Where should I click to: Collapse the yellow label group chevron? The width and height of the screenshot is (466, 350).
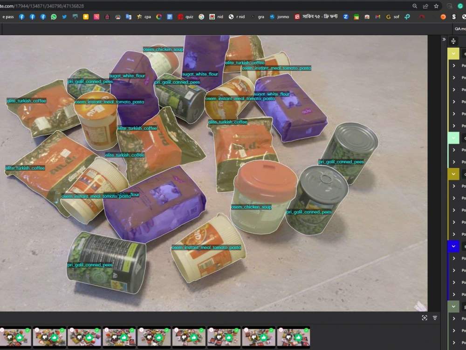[x=453, y=54]
